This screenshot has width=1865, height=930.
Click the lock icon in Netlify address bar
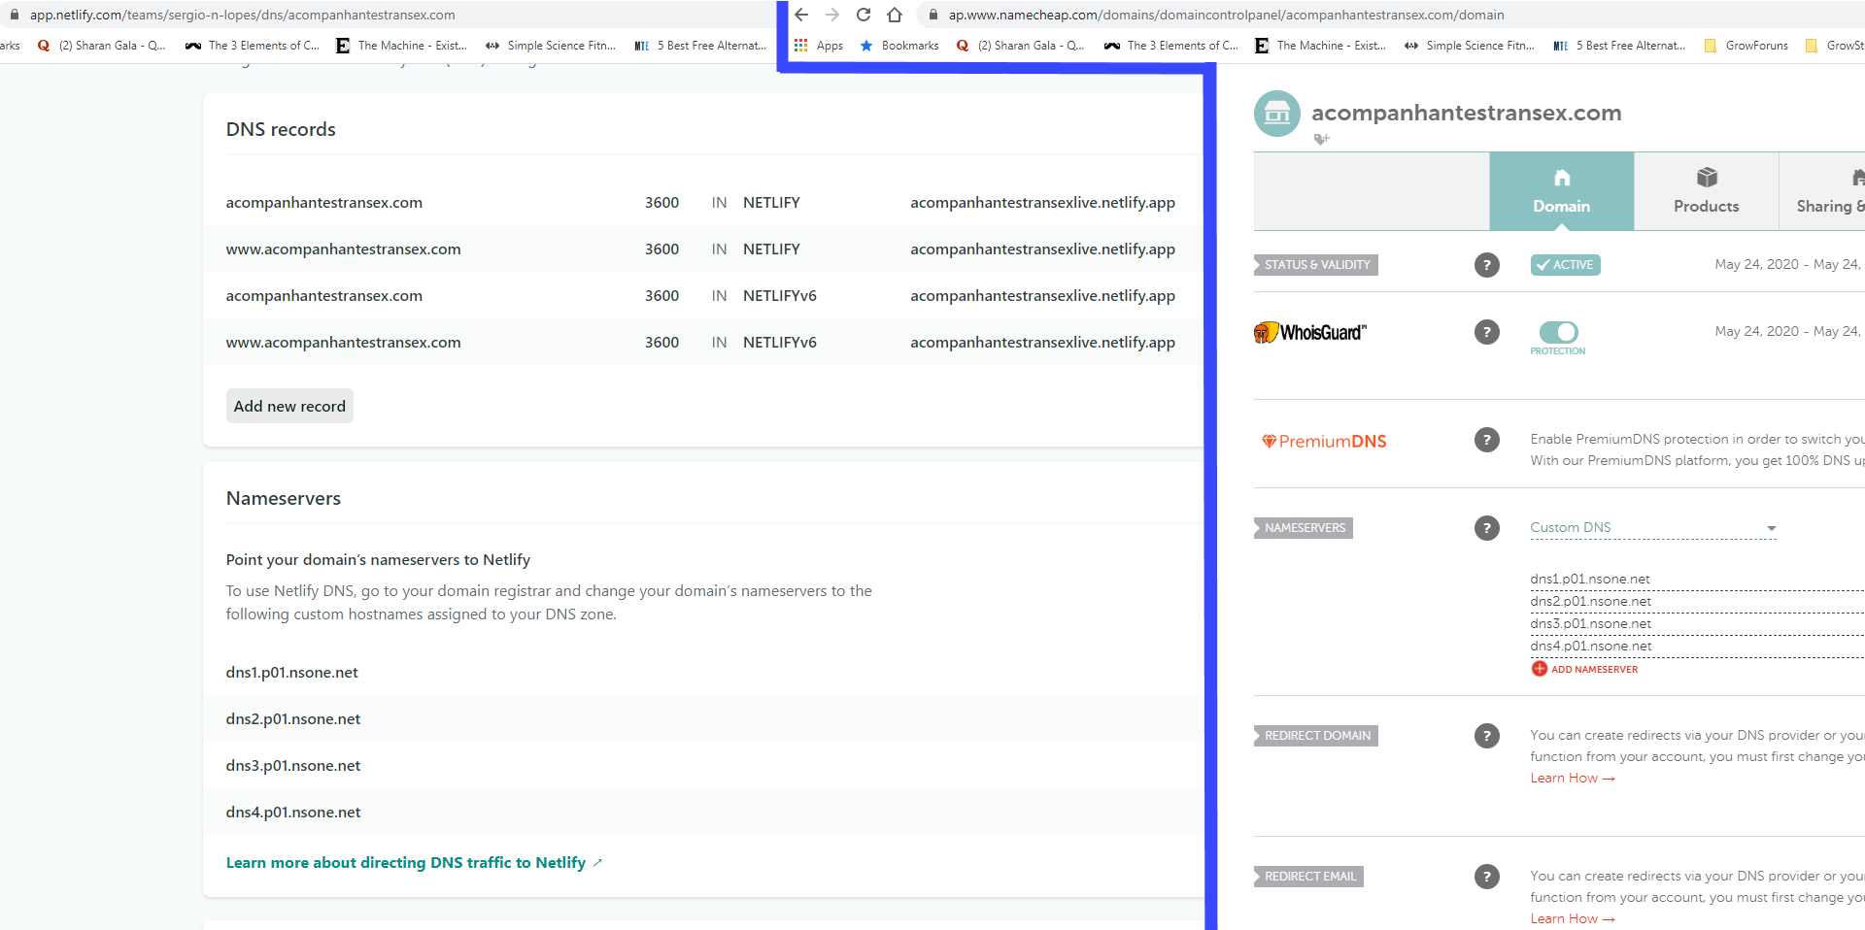(14, 15)
